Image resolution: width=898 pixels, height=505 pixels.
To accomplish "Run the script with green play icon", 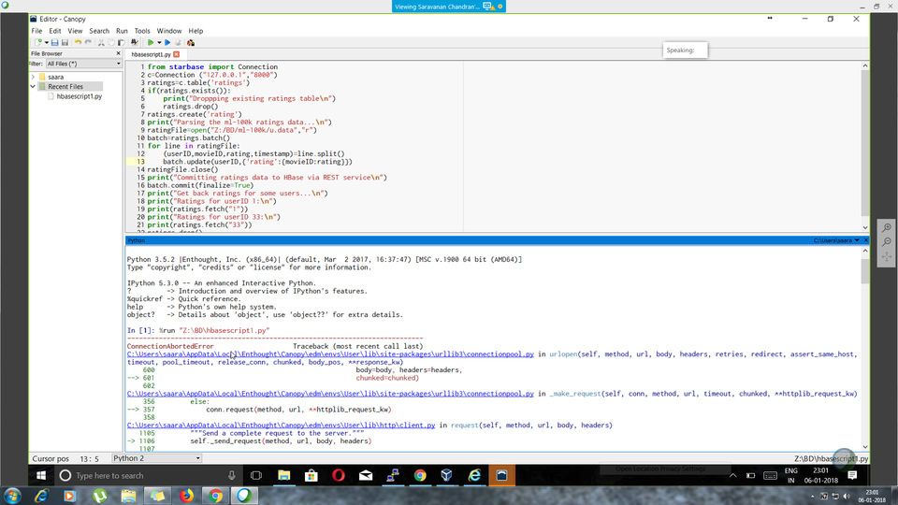I will pyautogui.click(x=150, y=42).
